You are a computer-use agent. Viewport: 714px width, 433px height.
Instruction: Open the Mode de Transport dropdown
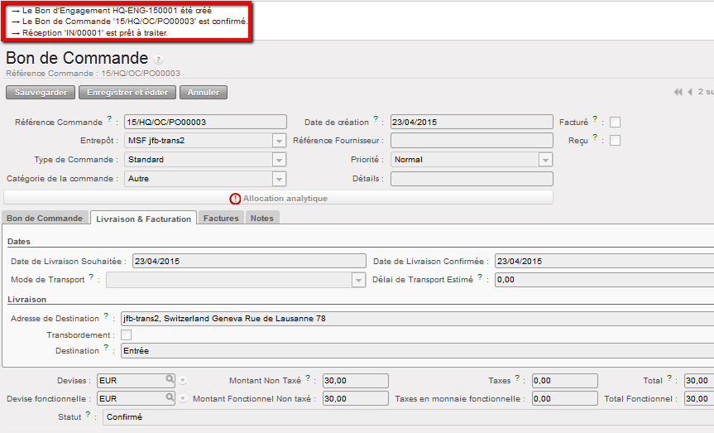(358, 281)
